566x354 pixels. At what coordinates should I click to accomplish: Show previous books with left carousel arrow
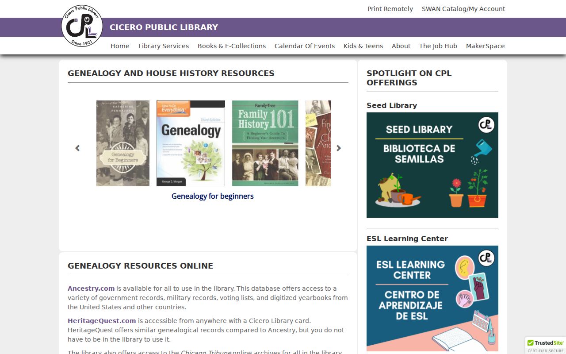click(77, 148)
